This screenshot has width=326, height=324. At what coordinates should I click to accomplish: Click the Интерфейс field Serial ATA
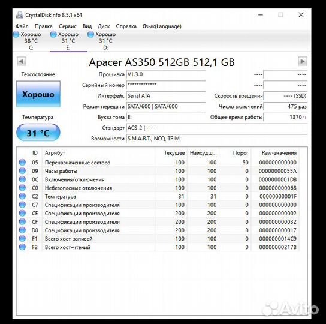tap(166, 96)
